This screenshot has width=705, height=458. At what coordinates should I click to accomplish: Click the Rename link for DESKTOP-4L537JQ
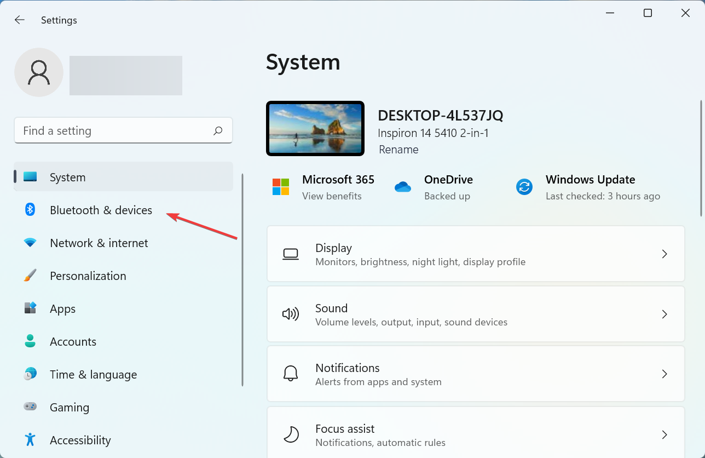tap(398, 149)
